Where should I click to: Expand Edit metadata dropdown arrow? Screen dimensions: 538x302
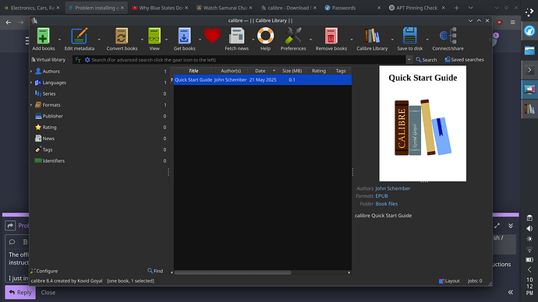99,40
